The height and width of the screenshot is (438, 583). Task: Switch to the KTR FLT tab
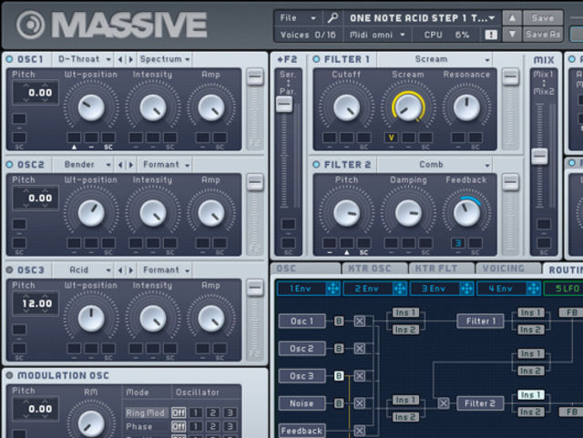point(441,269)
